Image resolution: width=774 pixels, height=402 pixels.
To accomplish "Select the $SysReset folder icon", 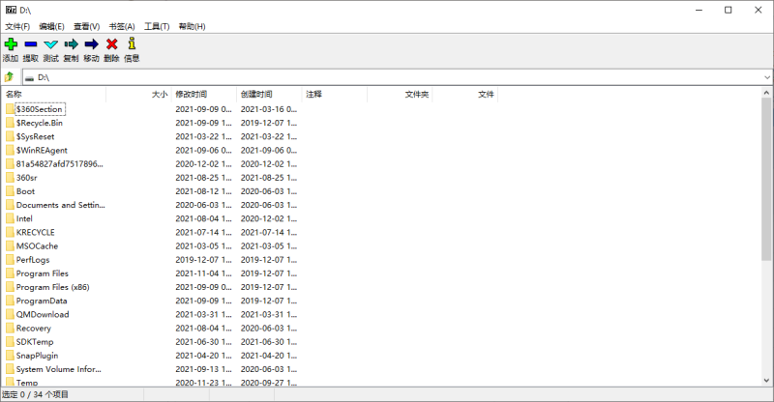I will pos(11,136).
